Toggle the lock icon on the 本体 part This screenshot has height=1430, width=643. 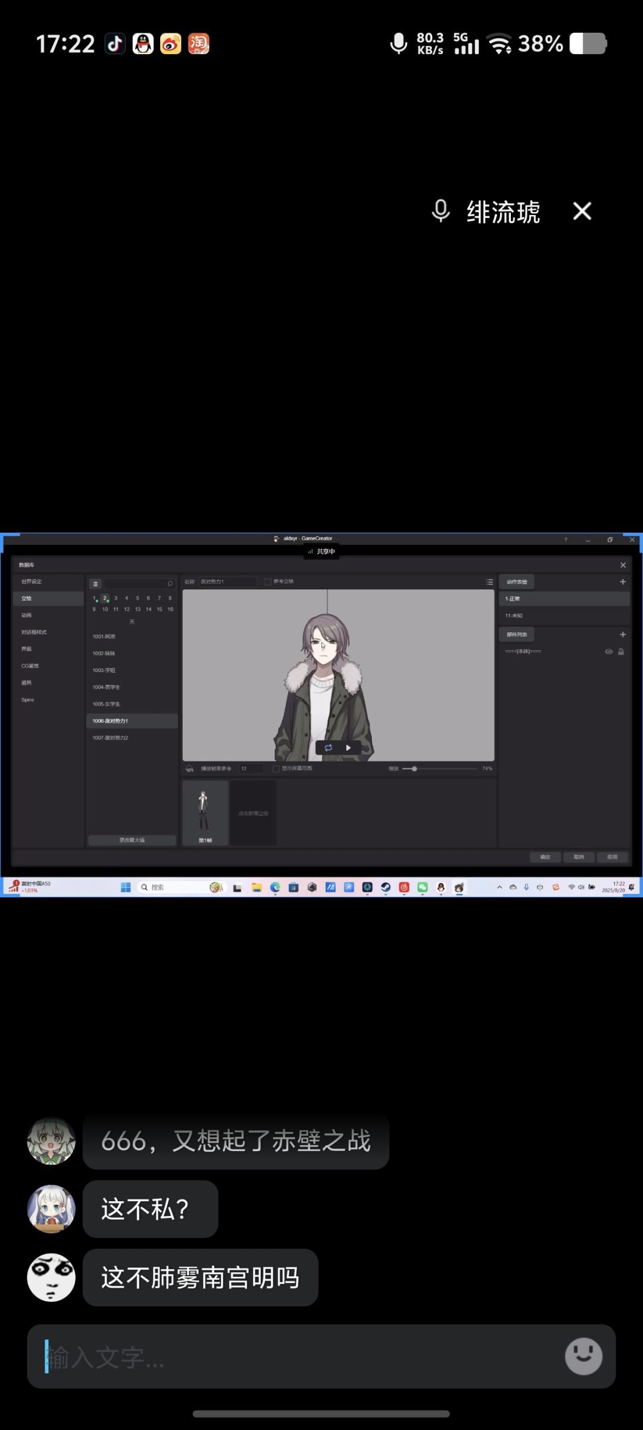[x=621, y=651]
